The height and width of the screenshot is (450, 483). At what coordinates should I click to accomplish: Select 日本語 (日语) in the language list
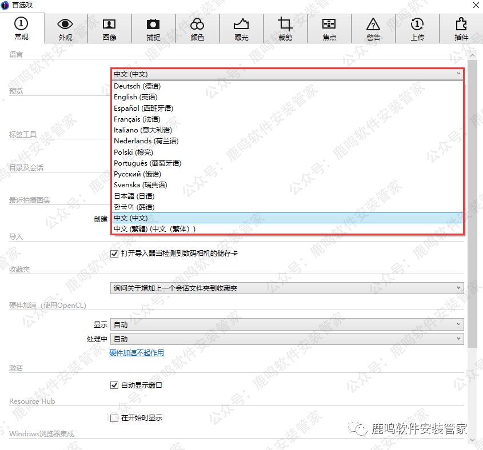click(134, 196)
